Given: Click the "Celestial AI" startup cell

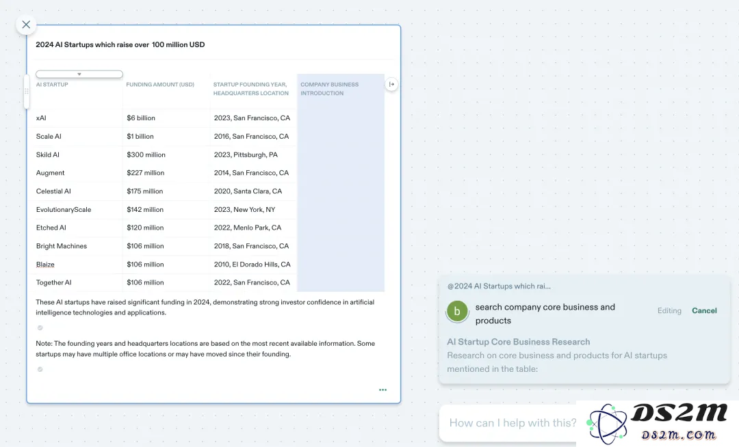Looking at the screenshot, I should pos(53,191).
